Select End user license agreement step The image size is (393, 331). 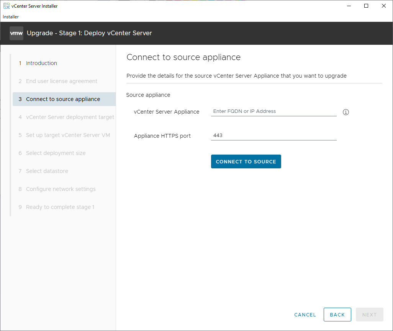pyautogui.click(x=61, y=81)
